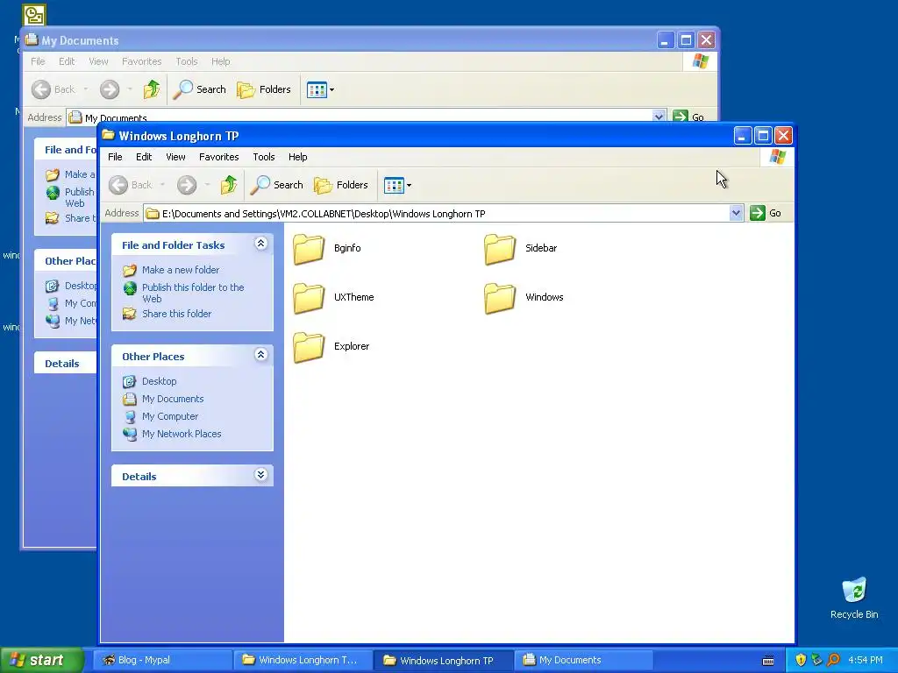Click keyboard icon near system tray
Image resolution: width=898 pixels, height=673 pixels.
[x=768, y=661]
